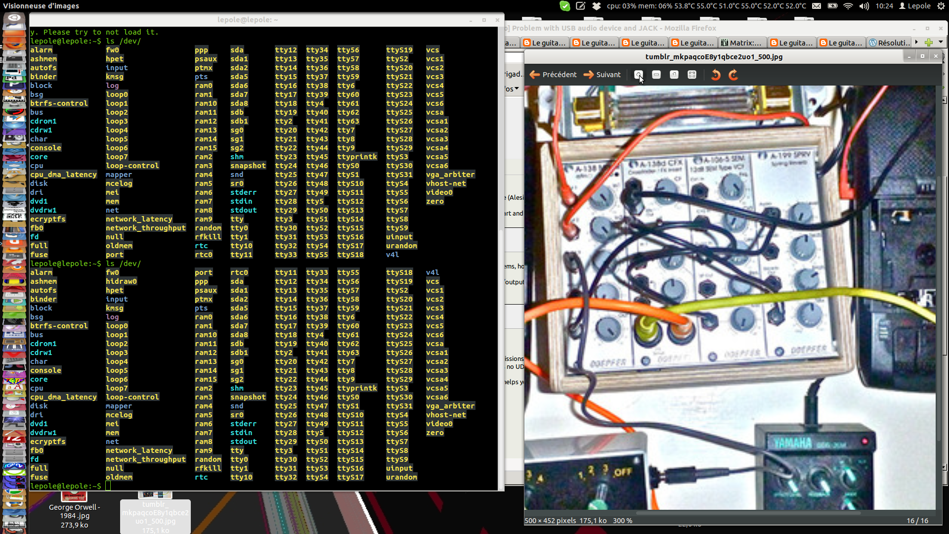The width and height of the screenshot is (949, 534).
Task: Click the zoom in icon
Action: coord(638,75)
